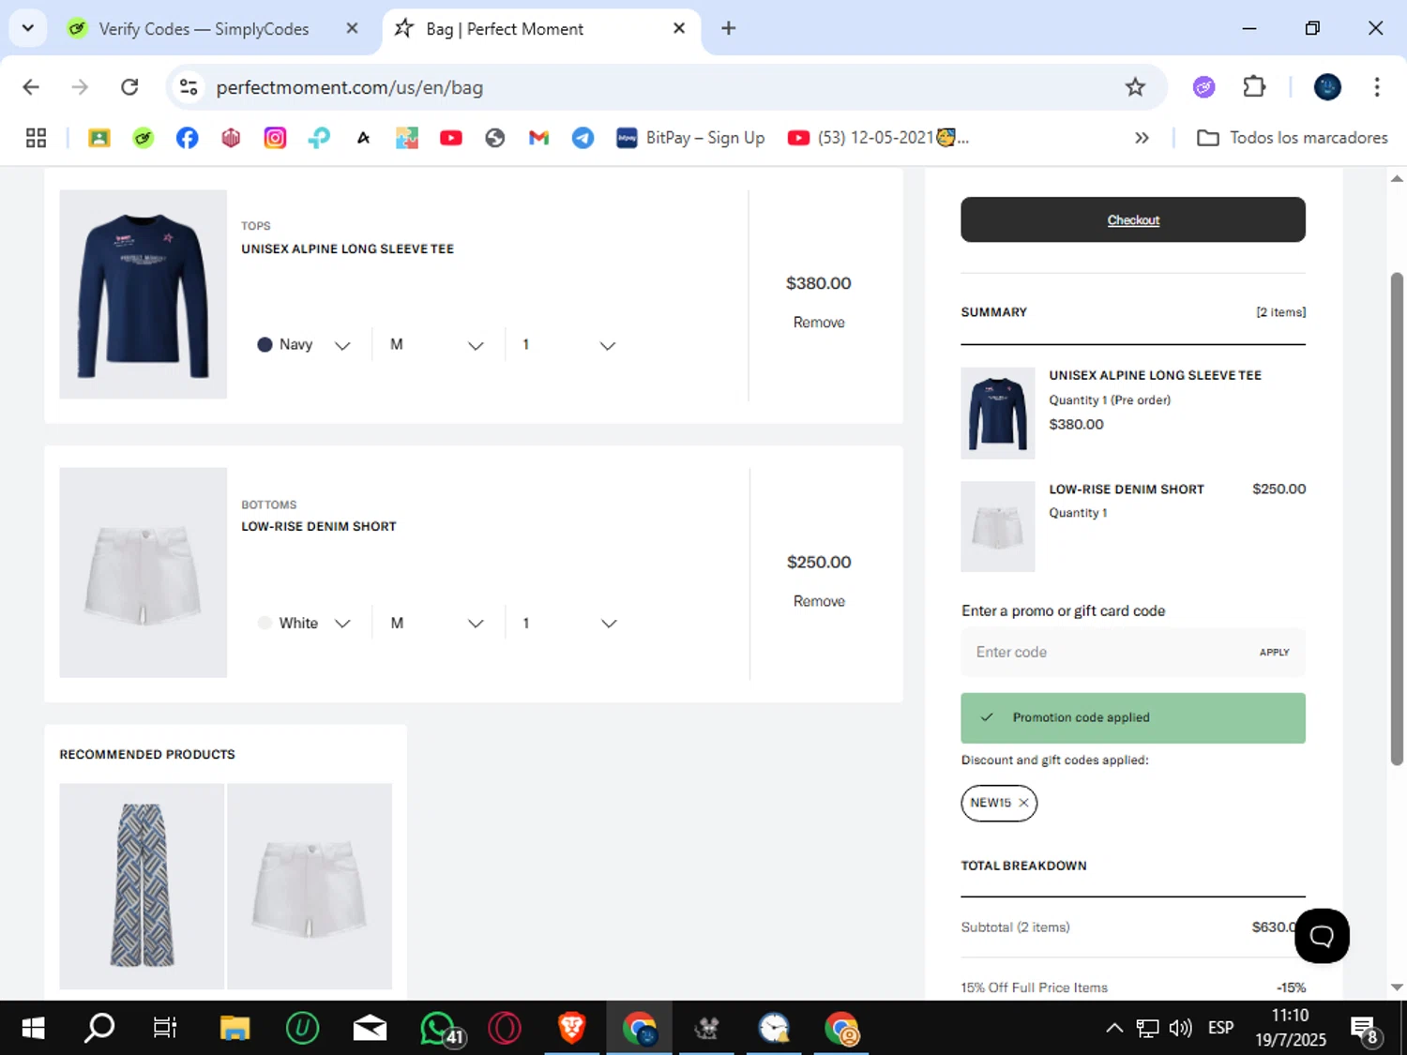Open a new browser tab
Screen dimensions: 1407x1055
(x=728, y=29)
